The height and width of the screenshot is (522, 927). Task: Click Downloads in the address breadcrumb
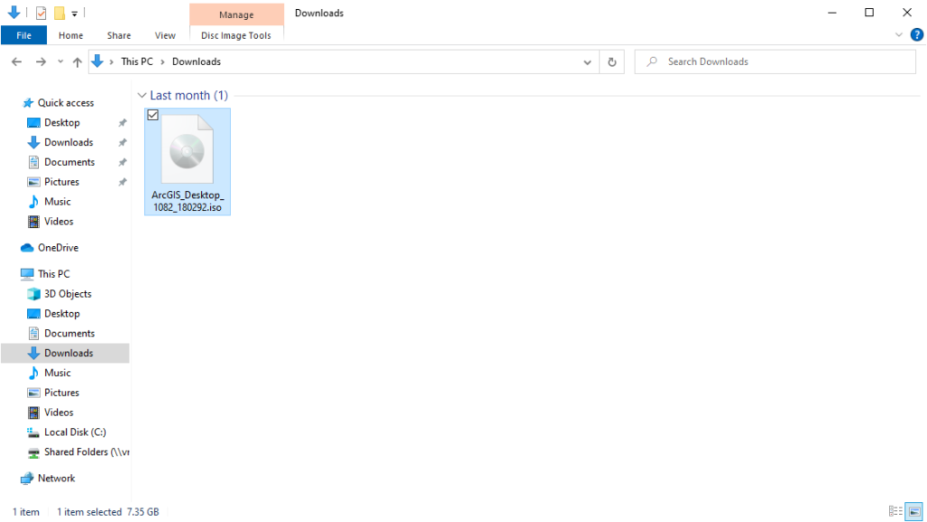click(x=196, y=62)
